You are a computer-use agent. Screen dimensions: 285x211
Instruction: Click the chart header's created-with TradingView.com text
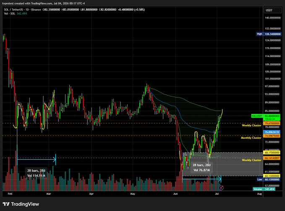pos(44,3)
